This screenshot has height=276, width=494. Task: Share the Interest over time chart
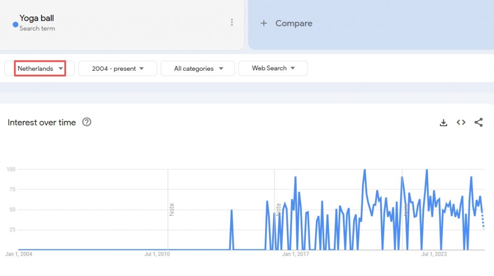(478, 123)
